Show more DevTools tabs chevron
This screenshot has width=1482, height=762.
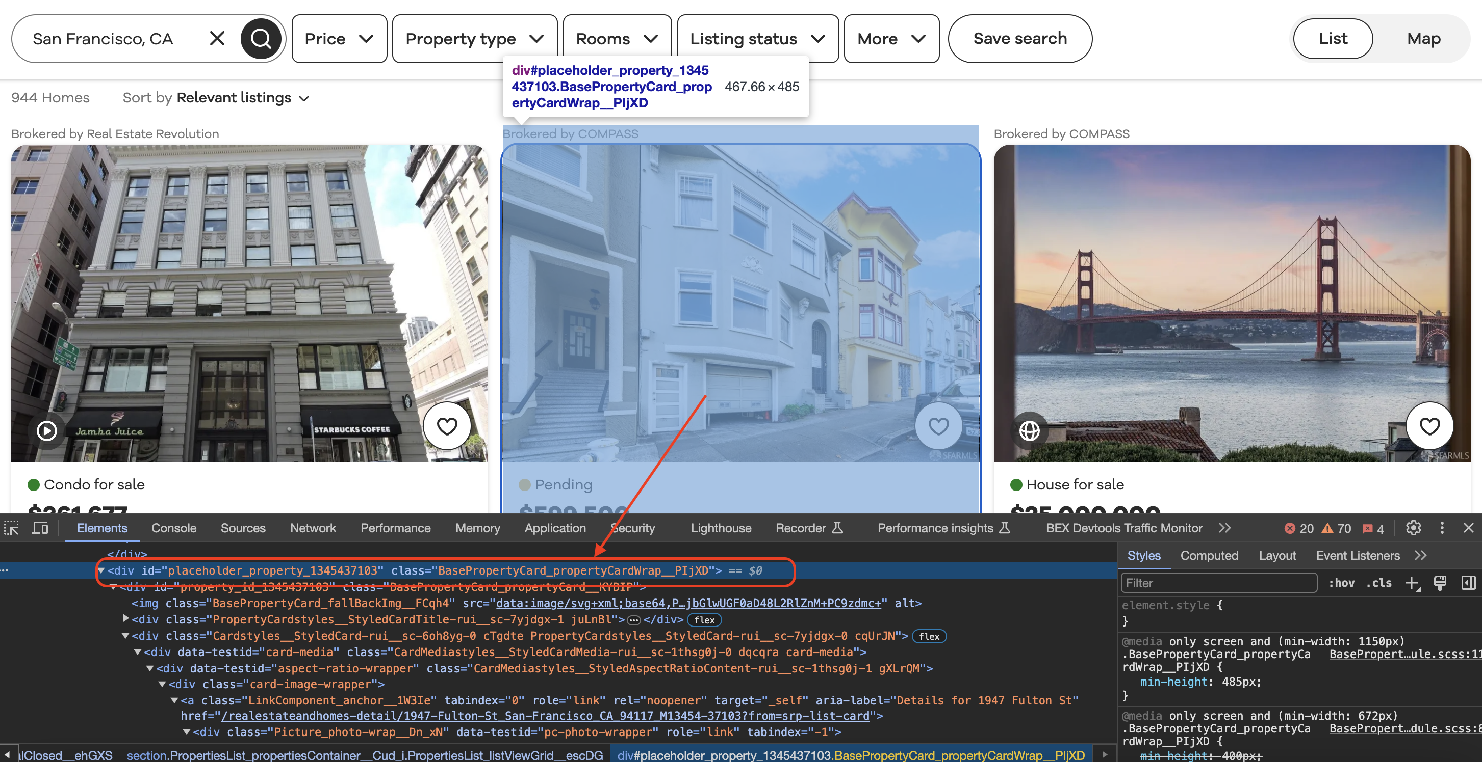coord(1225,528)
